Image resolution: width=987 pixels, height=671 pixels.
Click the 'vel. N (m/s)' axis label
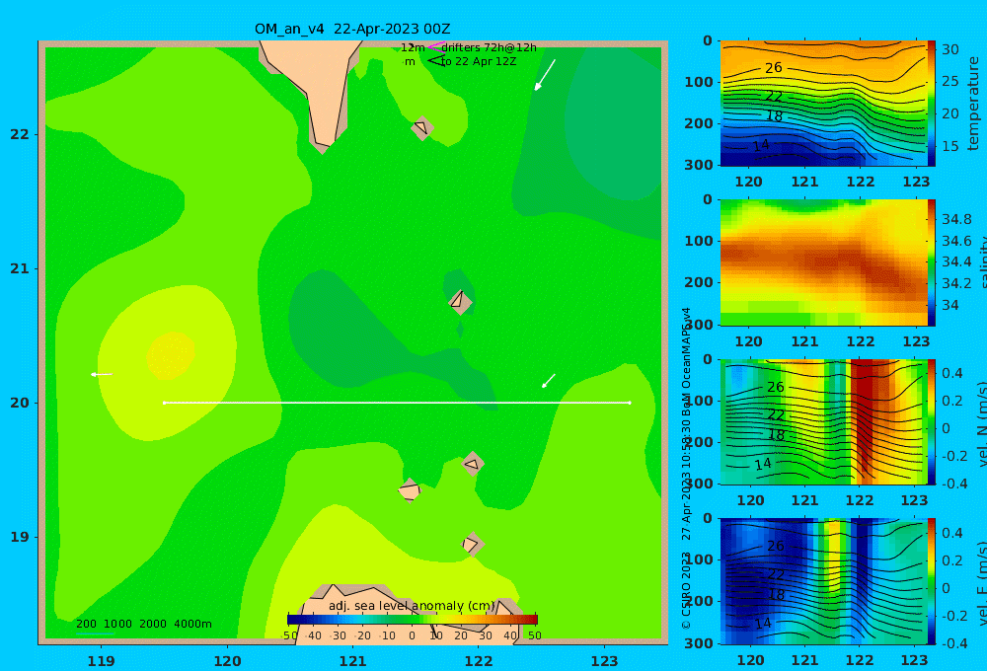tap(981, 423)
